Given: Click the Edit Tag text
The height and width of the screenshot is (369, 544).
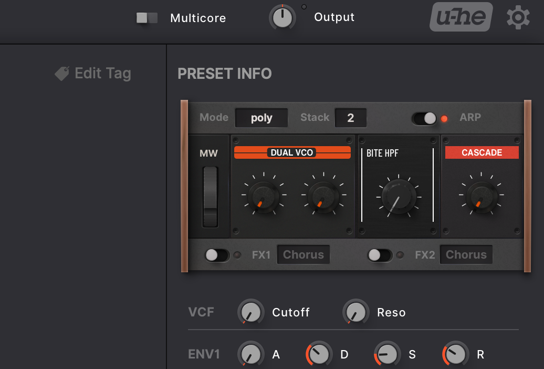Looking at the screenshot, I should tap(103, 74).
